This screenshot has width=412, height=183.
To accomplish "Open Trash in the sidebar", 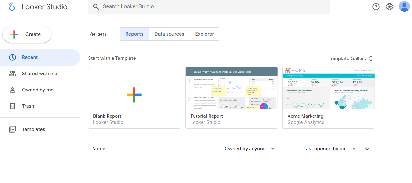I will [x=40, y=106].
